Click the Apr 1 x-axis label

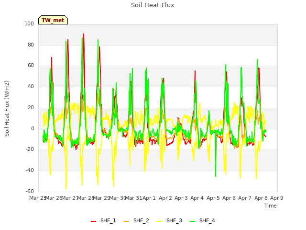pos(149,198)
